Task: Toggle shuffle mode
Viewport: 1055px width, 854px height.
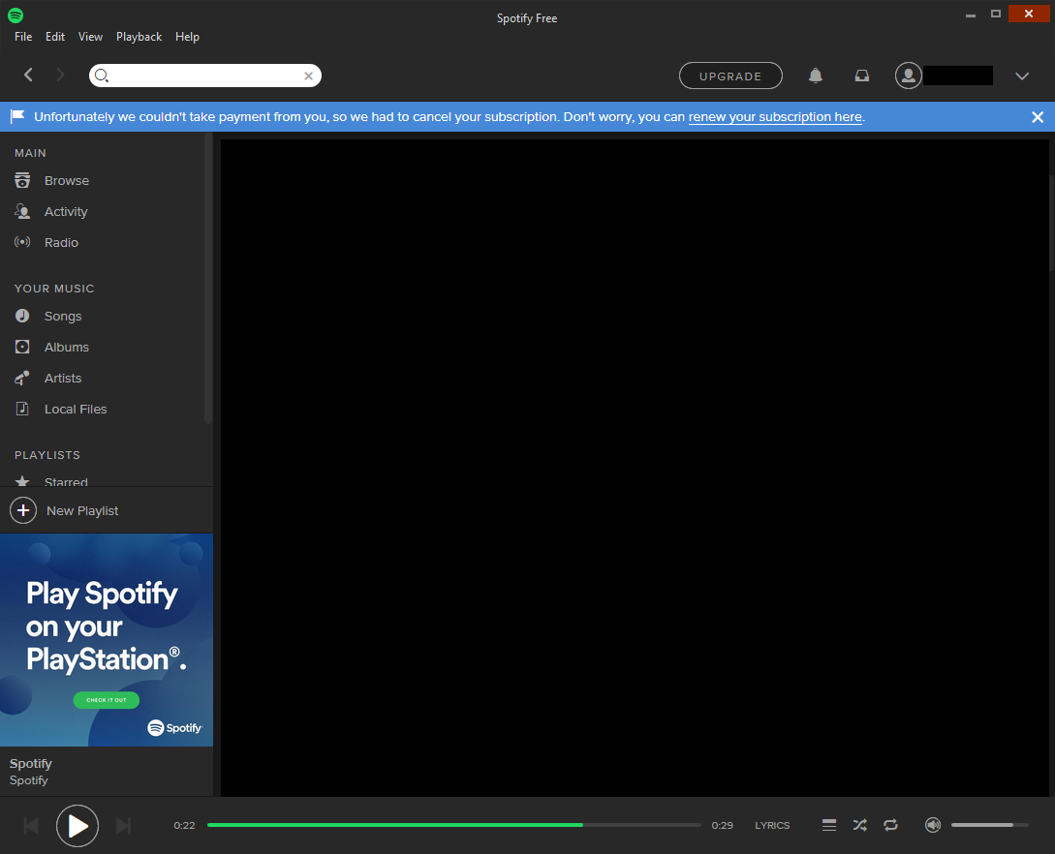Action: 860,825
